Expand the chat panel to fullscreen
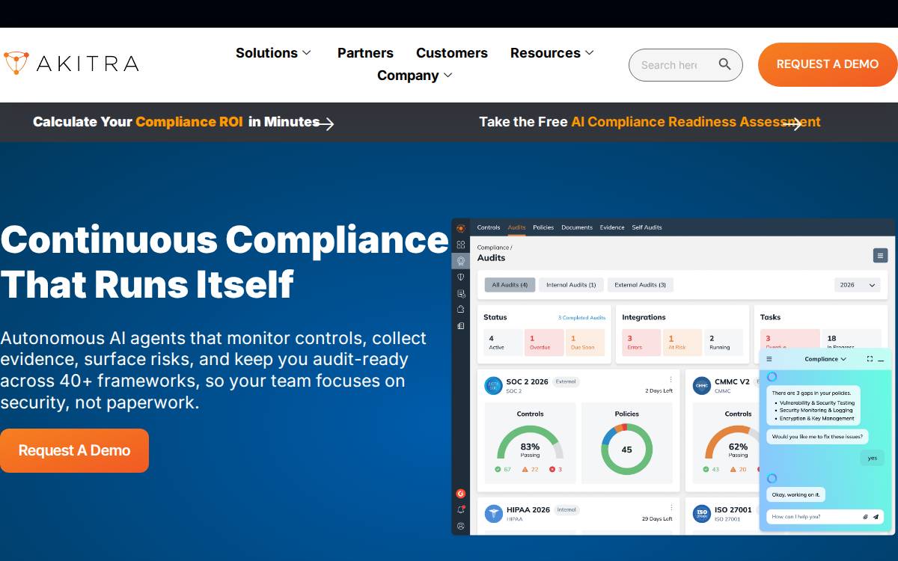The width and height of the screenshot is (898, 561). [870, 359]
